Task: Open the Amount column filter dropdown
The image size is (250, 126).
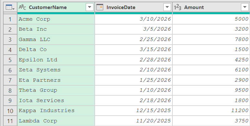Action: (x=245, y=7)
